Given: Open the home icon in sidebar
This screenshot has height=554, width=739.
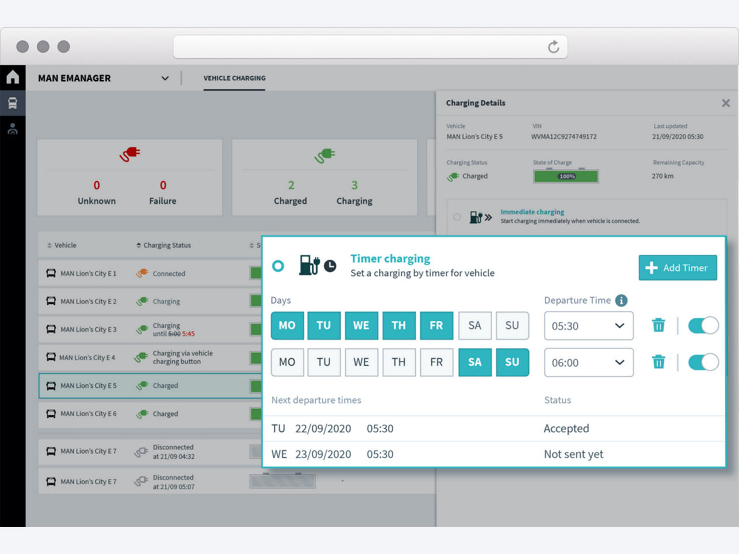Looking at the screenshot, I should pos(13,77).
